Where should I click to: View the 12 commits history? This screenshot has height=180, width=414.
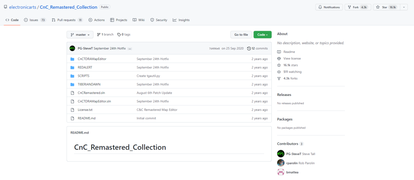(x=258, y=48)
